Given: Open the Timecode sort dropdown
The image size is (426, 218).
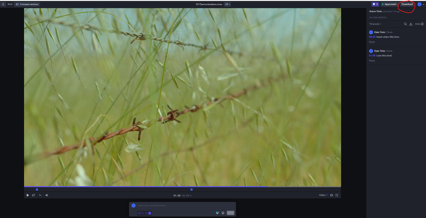Looking at the screenshot, I should pyautogui.click(x=375, y=24).
